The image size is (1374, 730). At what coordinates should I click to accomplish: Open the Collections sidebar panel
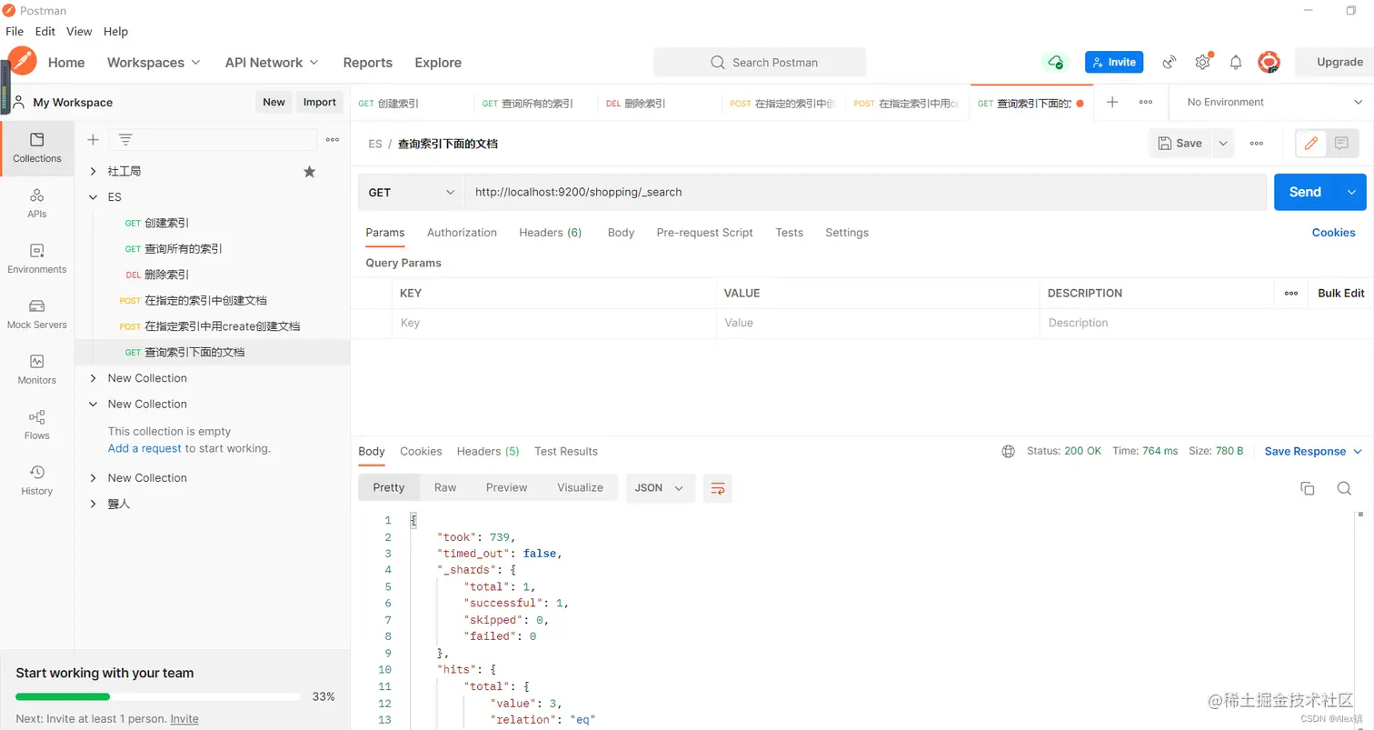coord(37,147)
